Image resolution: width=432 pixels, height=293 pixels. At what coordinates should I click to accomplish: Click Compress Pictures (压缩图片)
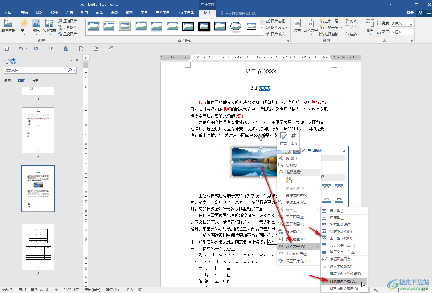(x=67, y=21)
